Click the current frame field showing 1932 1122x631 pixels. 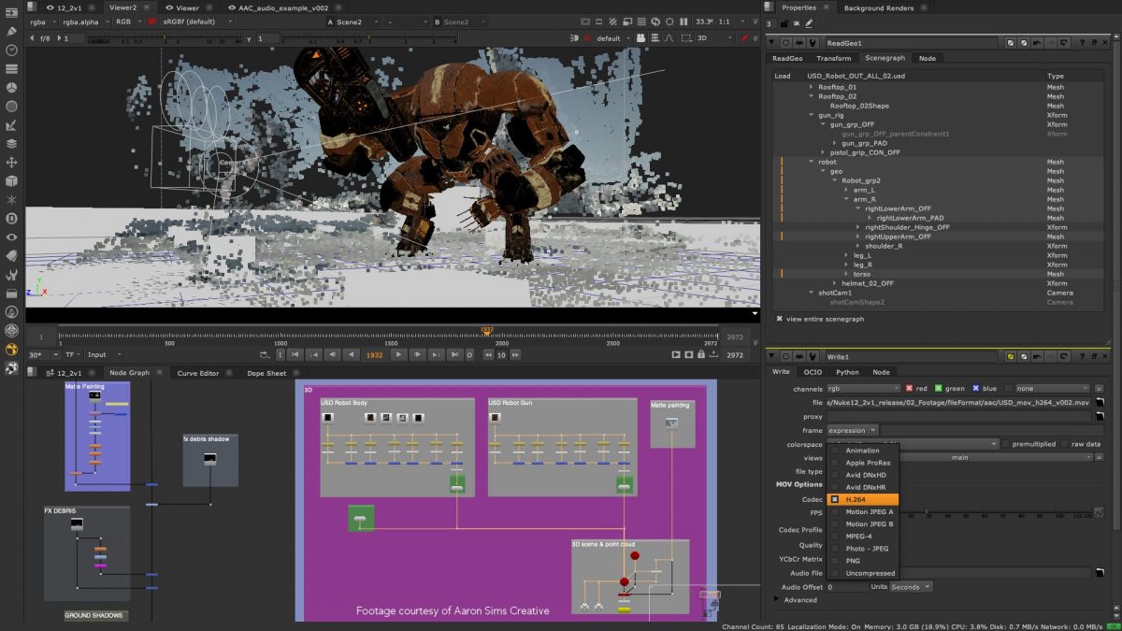(377, 355)
